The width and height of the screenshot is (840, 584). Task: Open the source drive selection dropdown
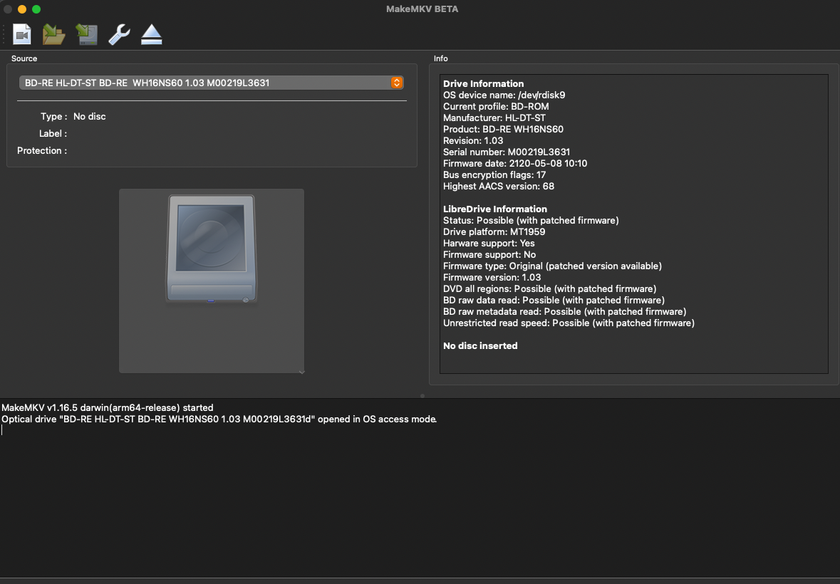point(212,82)
